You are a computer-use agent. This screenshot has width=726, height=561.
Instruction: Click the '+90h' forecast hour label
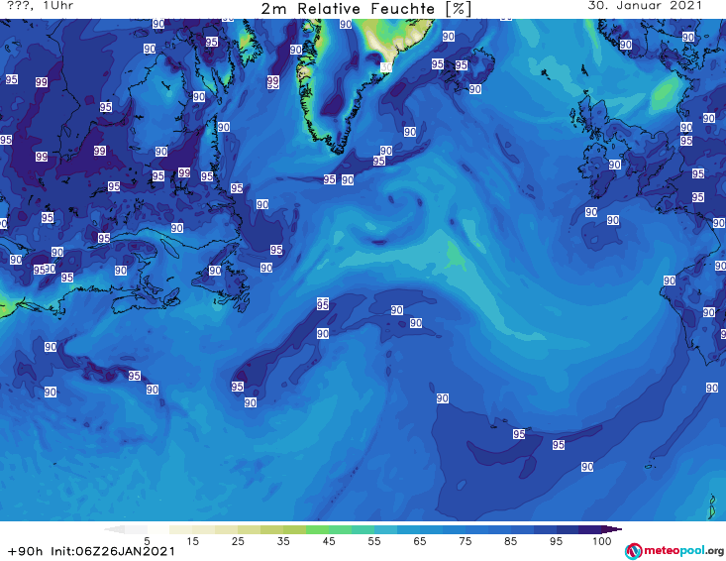26,551
